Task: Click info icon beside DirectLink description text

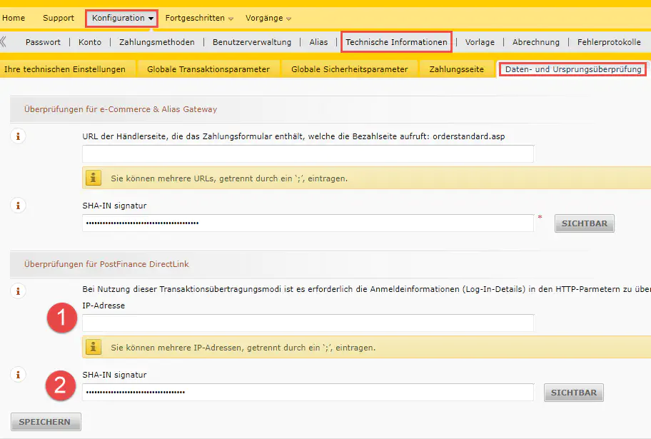Action: click(x=19, y=291)
